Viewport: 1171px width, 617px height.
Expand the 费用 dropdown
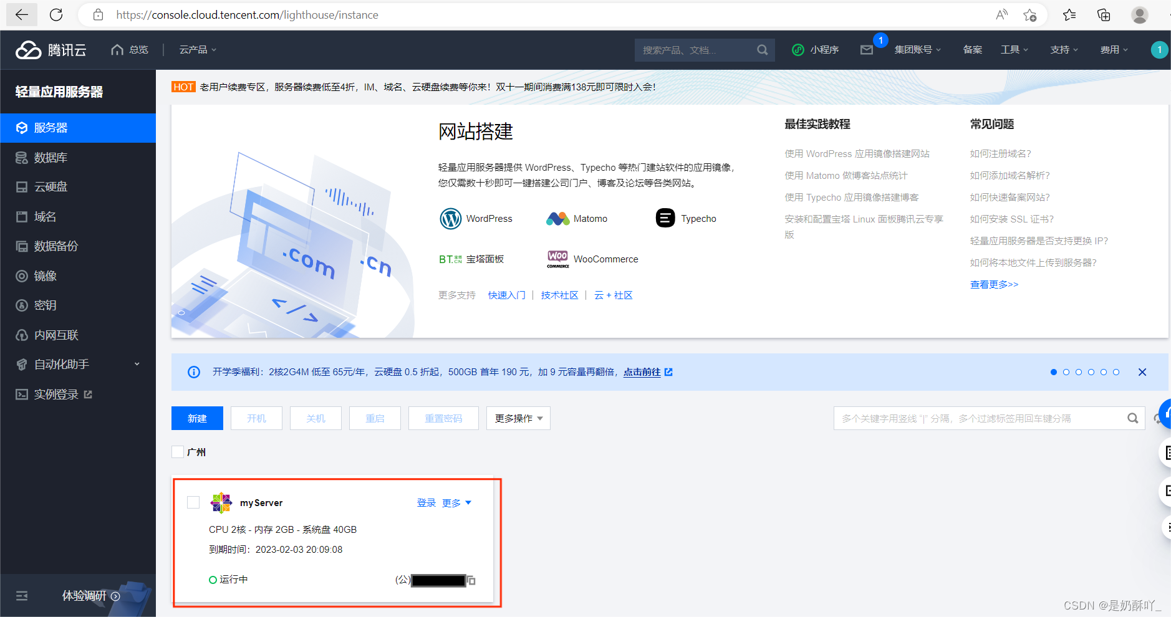[x=1114, y=50]
